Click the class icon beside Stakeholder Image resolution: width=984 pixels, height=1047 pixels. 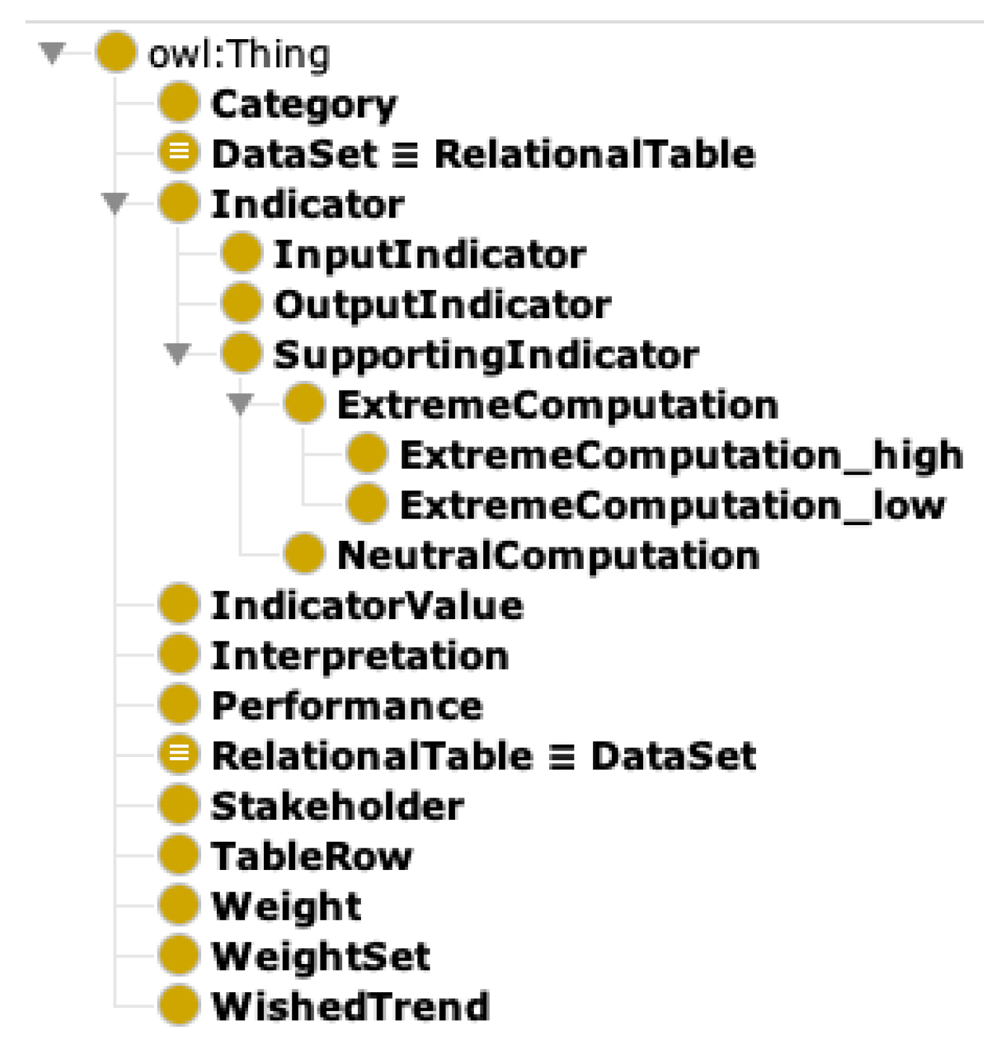(x=178, y=805)
